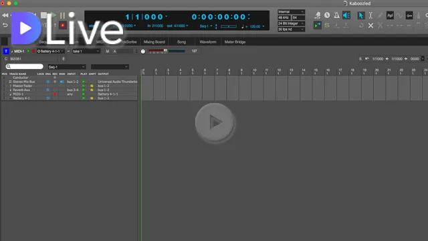Image resolution: width=428 pixels, height=241 pixels.
Task: Enable the Wait mode icon
Action: click(318, 15)
